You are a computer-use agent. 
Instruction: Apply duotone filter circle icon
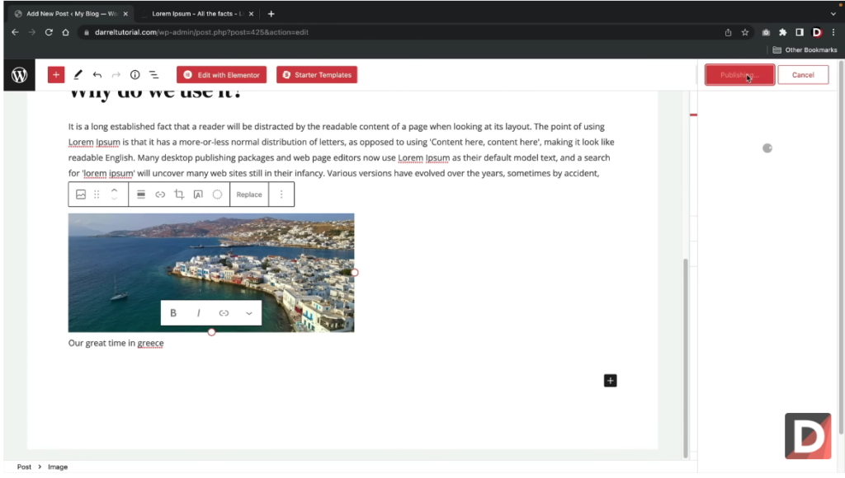pos(217,194)
